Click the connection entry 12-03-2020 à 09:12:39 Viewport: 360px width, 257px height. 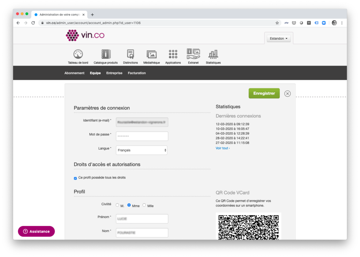coord(232,124)
